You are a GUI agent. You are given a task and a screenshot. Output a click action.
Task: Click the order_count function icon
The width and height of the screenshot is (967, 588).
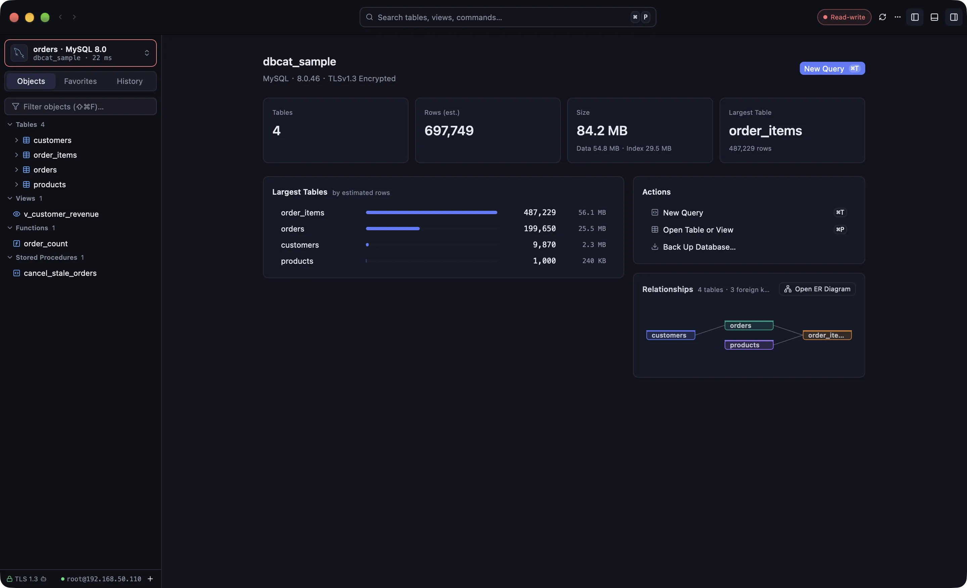pos(16,244)
